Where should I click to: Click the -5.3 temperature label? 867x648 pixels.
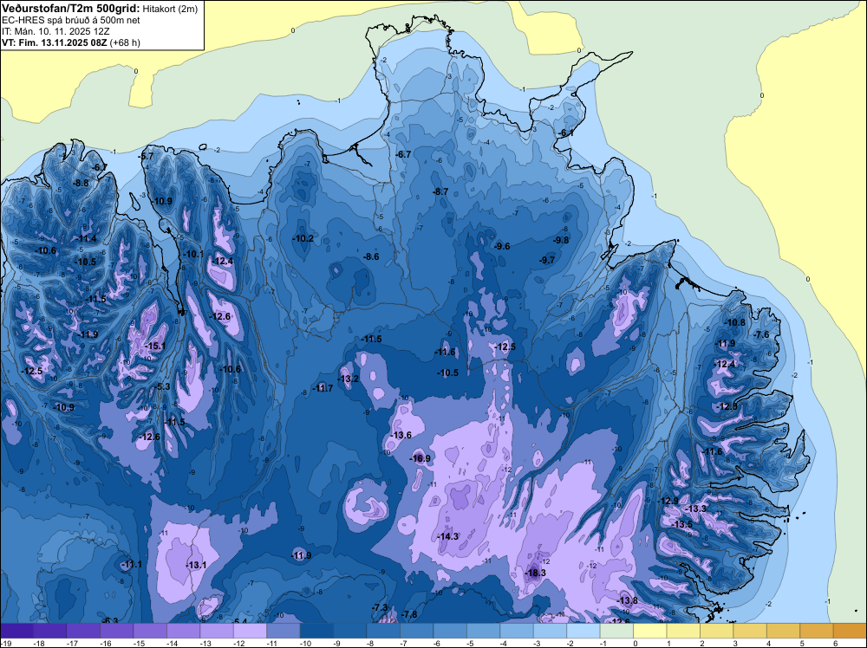[163, 386]
